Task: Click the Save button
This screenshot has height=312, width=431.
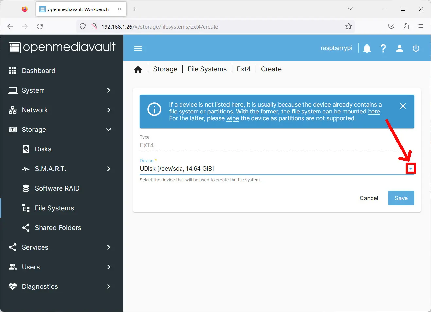Action: tap(401, 198)
